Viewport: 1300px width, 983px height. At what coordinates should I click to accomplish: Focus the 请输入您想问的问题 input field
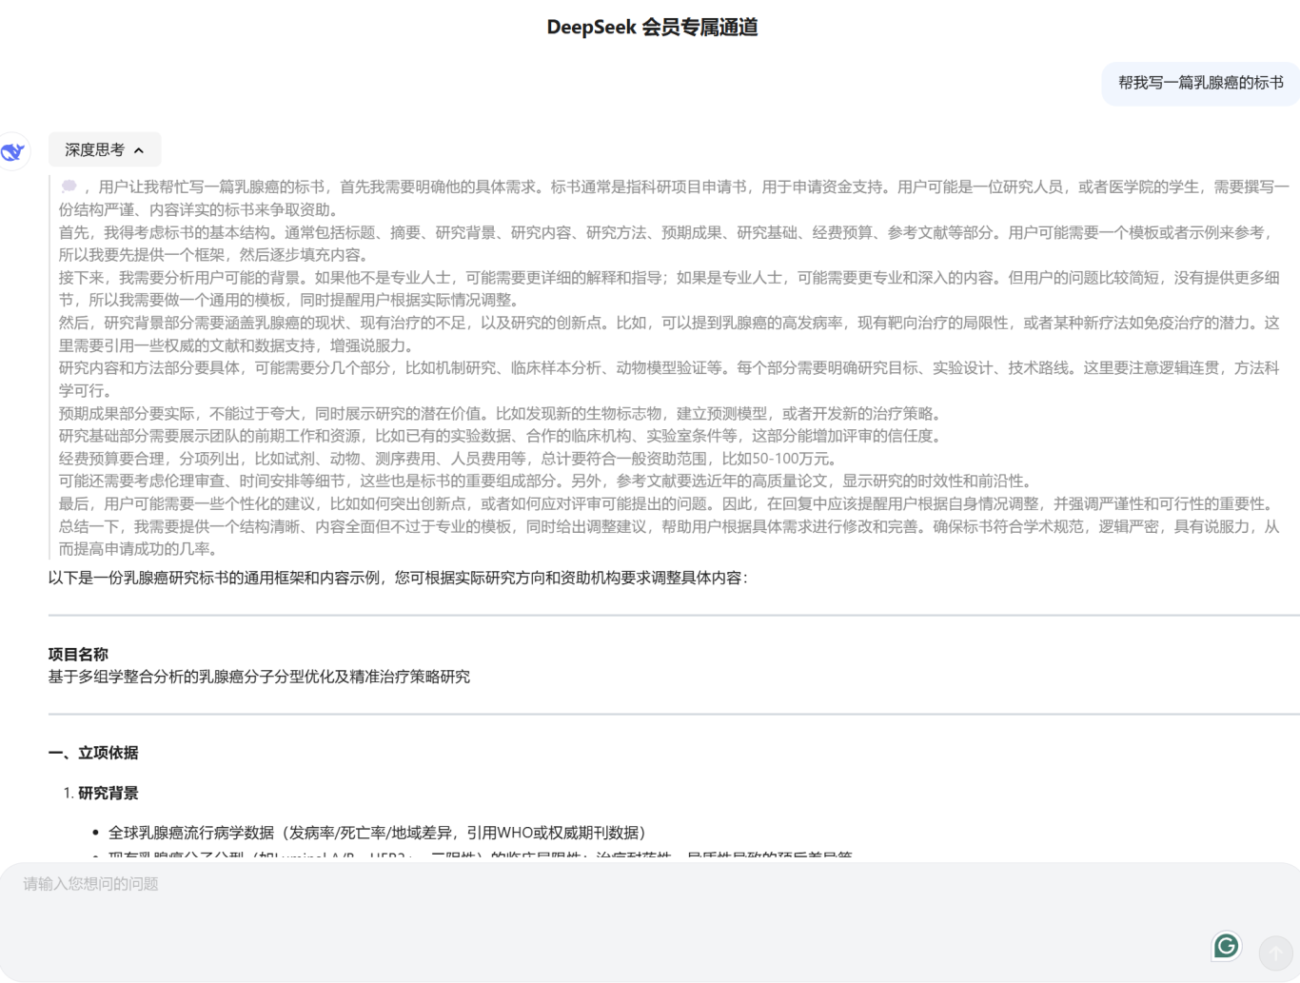[650, 920]
